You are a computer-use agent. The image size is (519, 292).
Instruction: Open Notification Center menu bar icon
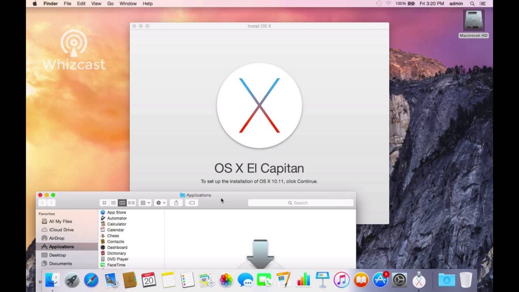point(483,4)
